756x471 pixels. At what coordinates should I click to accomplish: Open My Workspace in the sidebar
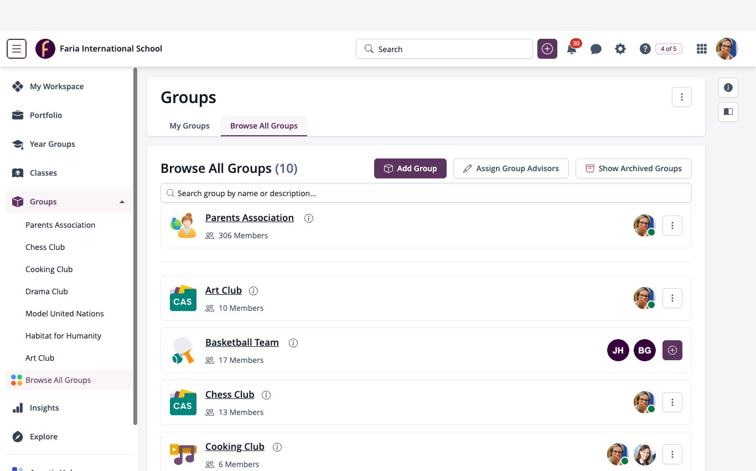(x=69, y=86)
